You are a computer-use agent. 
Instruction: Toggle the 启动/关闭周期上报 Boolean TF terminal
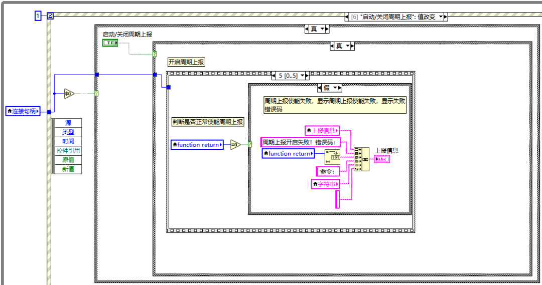[110, 43]
